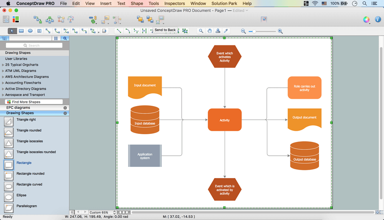Toggle the library tree view button

pyautogui.click(x=5, y=38)
